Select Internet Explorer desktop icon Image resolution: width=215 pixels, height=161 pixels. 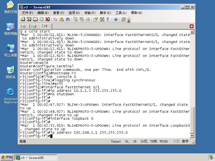[x=10, y=96]
